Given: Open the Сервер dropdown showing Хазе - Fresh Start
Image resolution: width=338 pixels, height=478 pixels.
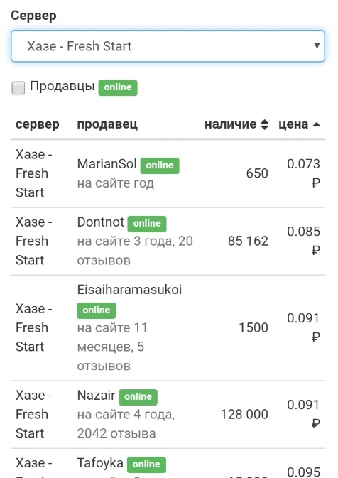Looking at the screenshot, I should pos(168,46).
